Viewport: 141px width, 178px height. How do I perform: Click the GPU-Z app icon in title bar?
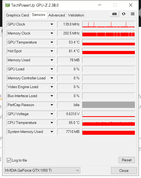pos(7,5)
